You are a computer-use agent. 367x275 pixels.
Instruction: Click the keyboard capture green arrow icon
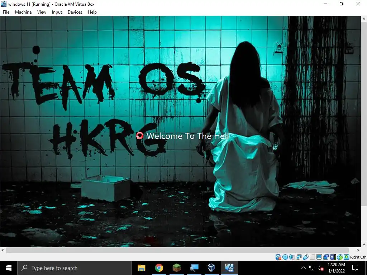[347, 257]
